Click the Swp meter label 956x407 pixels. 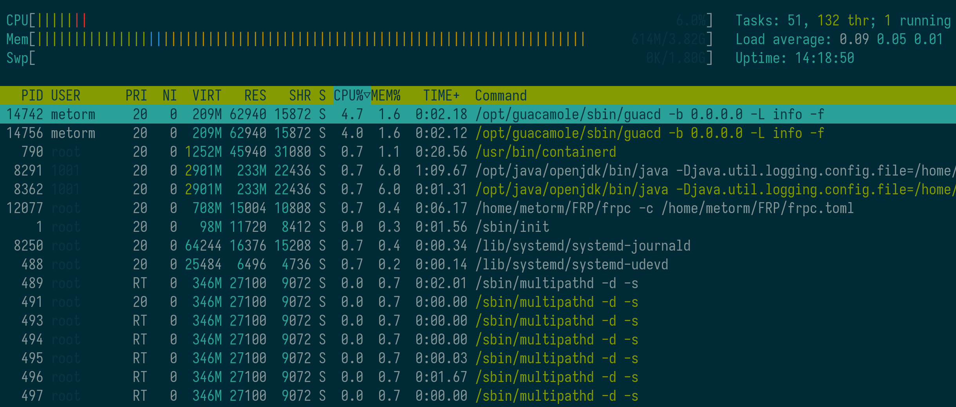(x=17, y=58)
